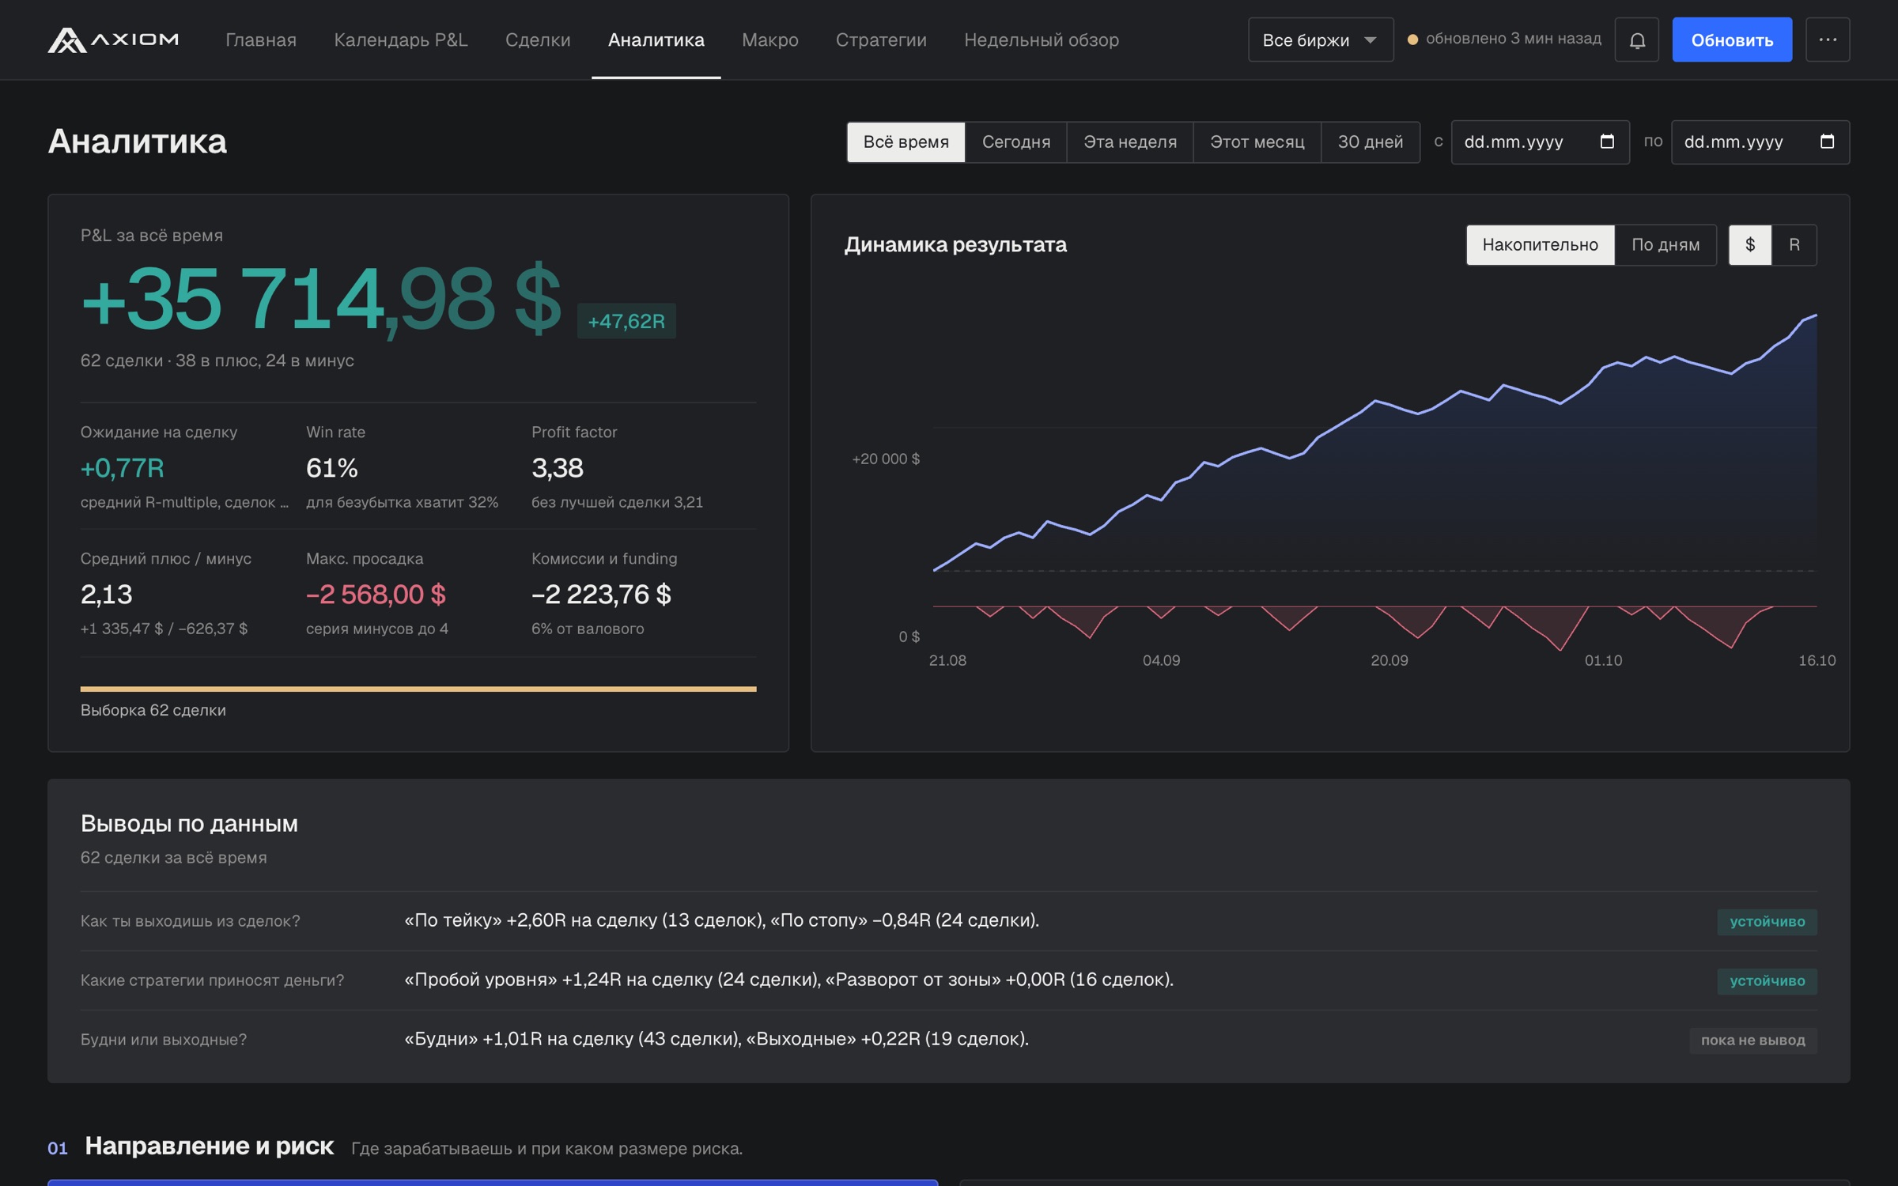The height and width of the screenshot is (1186, 1898).
Task: Click the total P&L value +35 714,98 $
Action: tap(321, 299)
